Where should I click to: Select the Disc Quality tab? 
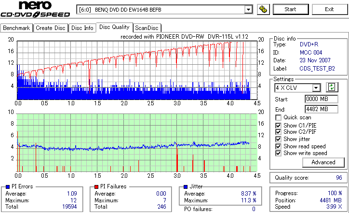(114, 27)
